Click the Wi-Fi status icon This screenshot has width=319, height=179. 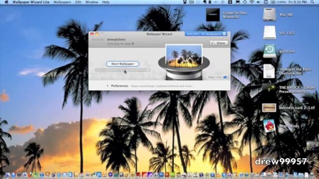tap(252, 2)
